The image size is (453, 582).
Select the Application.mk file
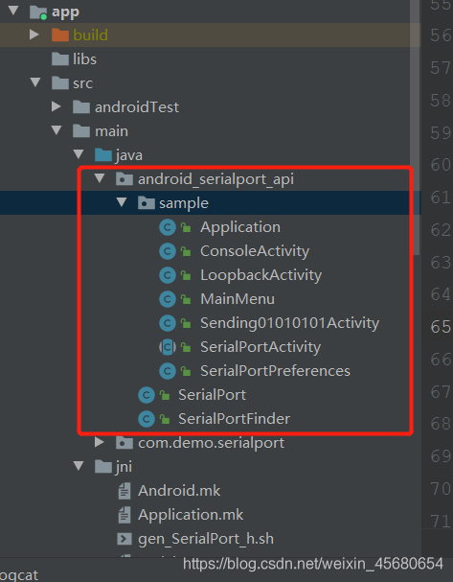(x=191, y=515)
